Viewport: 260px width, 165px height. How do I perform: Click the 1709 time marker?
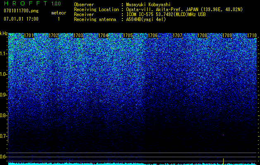click(x=227, y=35)
